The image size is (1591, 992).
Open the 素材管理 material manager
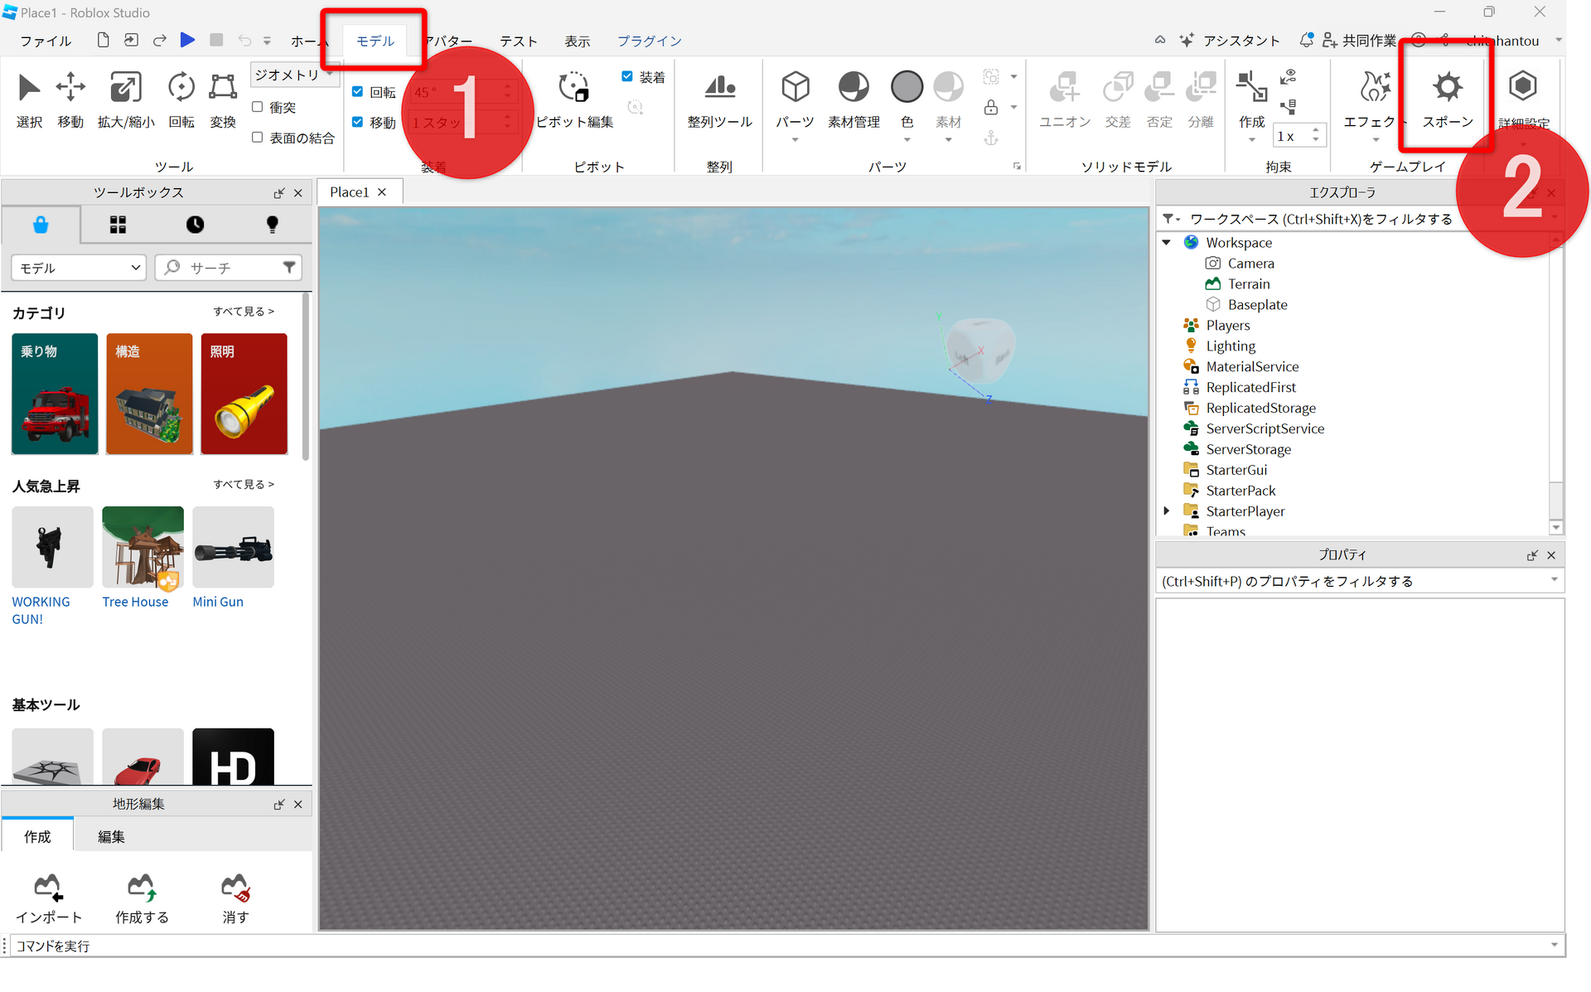pos(853,88)
